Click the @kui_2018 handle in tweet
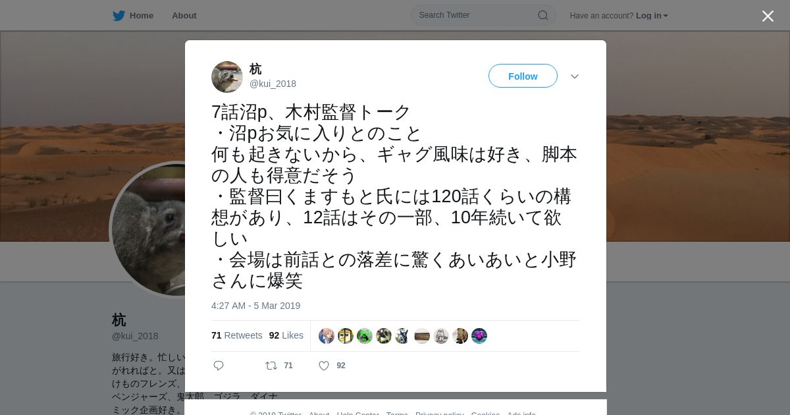The width and height of the screenshot is (790, 415). 273,84
